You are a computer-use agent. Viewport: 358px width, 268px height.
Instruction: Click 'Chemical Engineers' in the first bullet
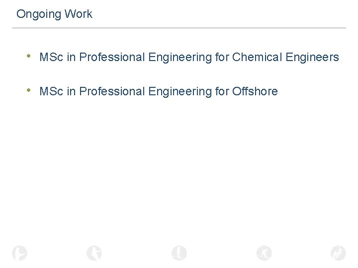pos(285,58)
